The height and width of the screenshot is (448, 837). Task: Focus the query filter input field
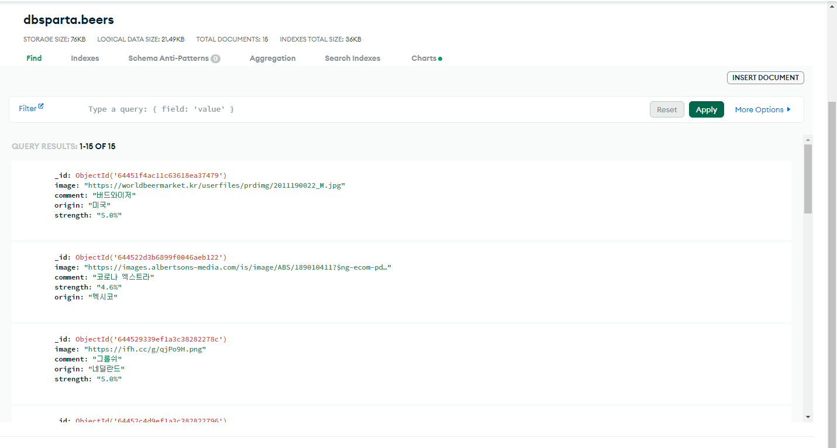[x=363, y=109]
